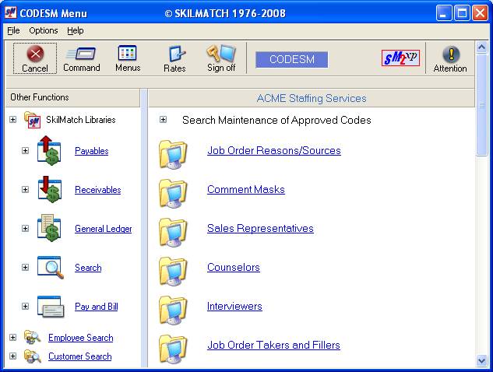
Task: Expand the Customer Search node
Action: tap(13, 356)
